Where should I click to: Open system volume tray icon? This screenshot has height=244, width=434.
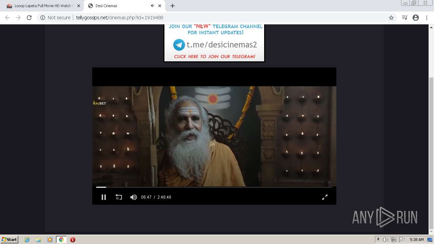tap(386, 240)
